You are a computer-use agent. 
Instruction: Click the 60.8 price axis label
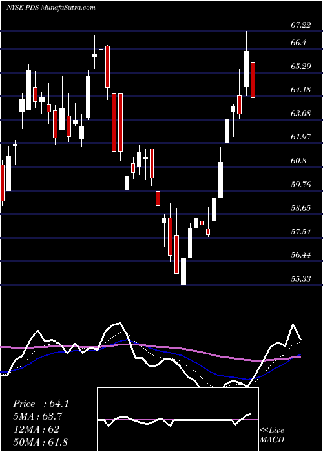coord(298,161)
